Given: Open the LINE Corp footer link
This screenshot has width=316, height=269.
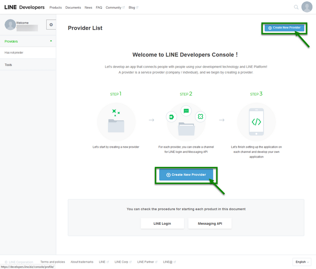Looking at the screenshot, I should coord(123,262).
